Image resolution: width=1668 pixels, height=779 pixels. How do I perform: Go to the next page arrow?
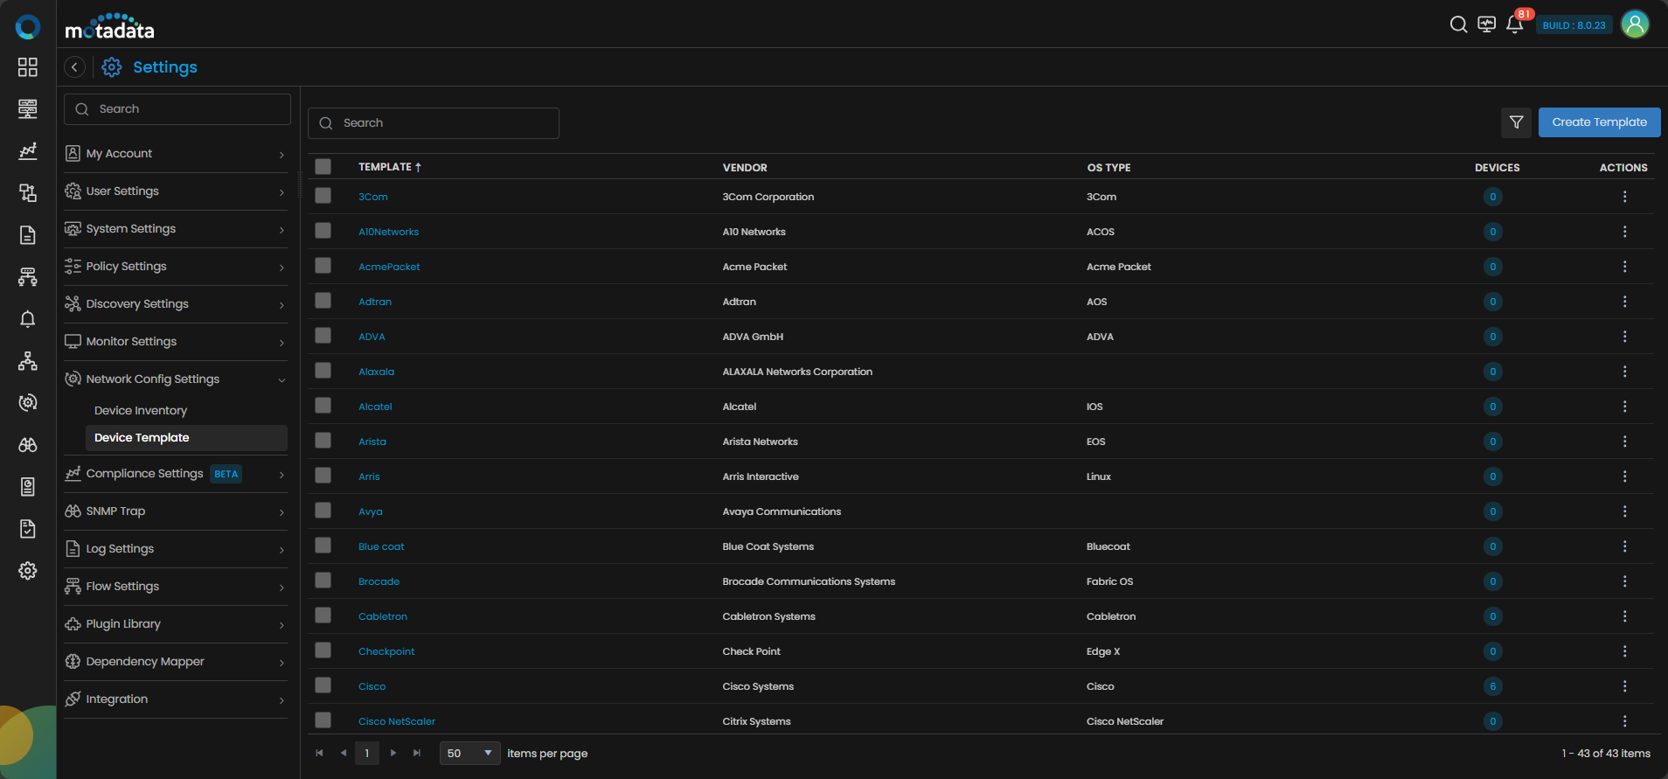point(393,753)
